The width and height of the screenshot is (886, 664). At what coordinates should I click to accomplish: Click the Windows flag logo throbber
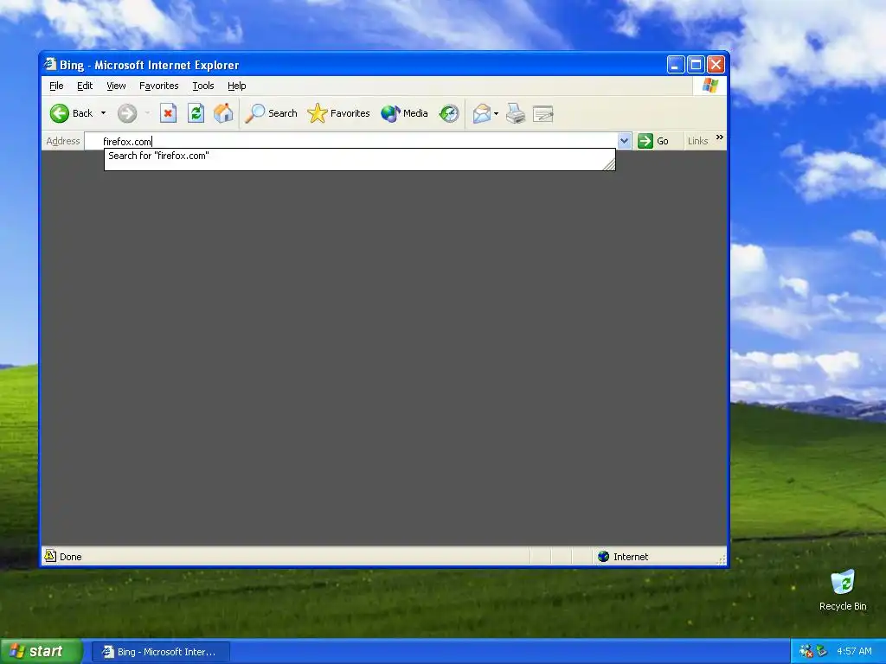point(709,86)
